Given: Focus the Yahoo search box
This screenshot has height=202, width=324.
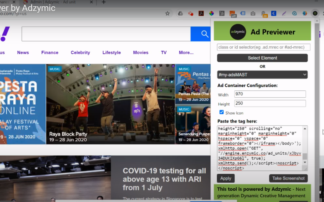Looking at the screenshot, I should click(106, 34).
